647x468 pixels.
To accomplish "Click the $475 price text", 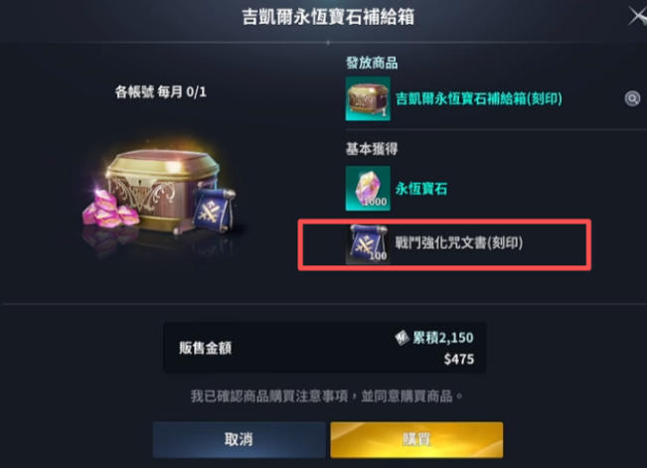I will click(x=459, y=359).
